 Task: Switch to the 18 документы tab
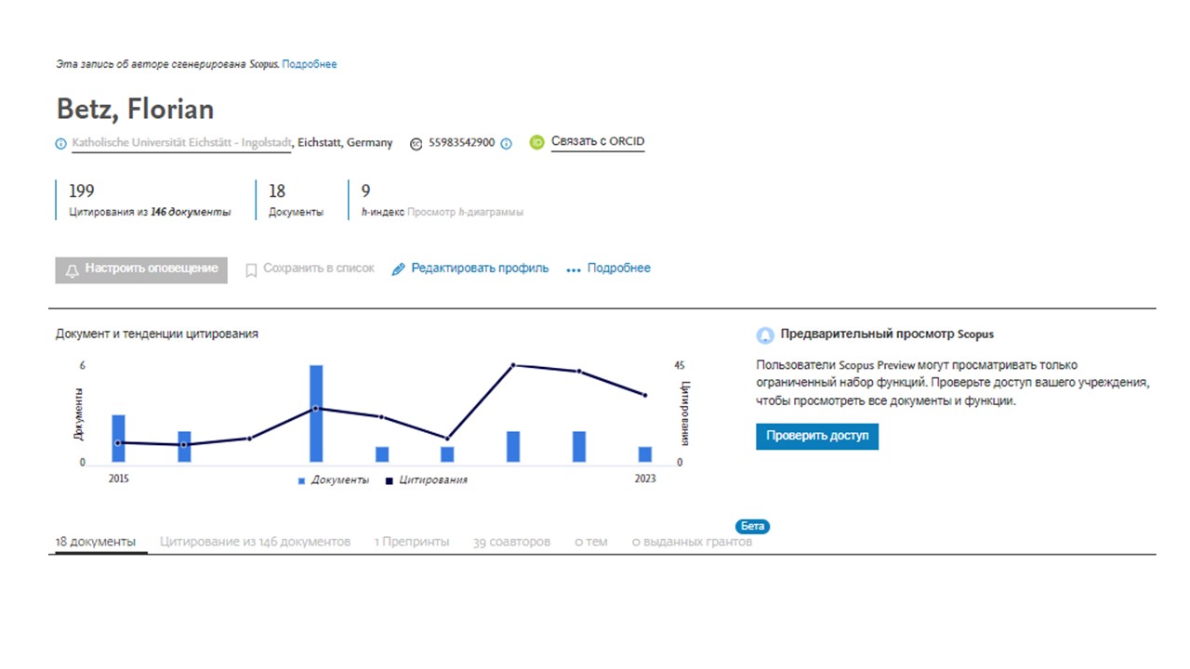pos(96,542)
